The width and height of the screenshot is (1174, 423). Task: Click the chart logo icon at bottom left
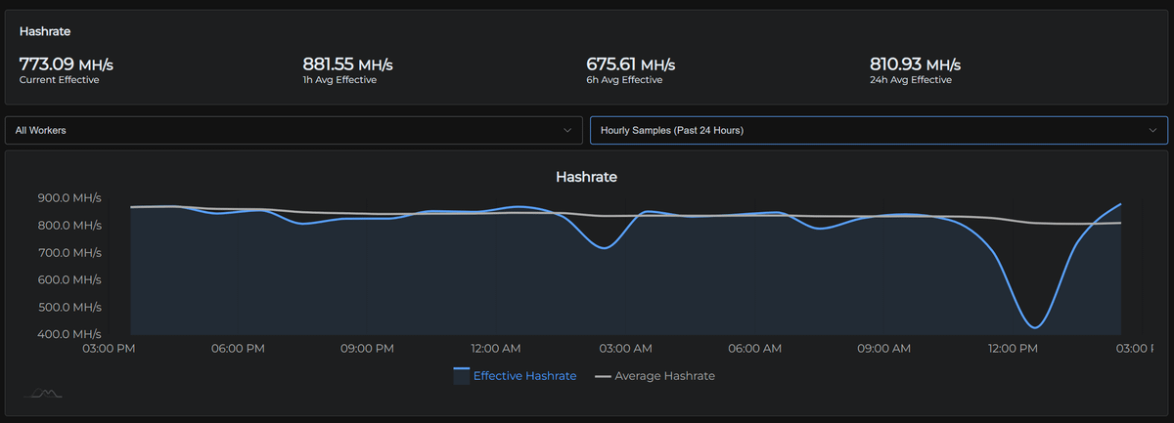[45, 393]
